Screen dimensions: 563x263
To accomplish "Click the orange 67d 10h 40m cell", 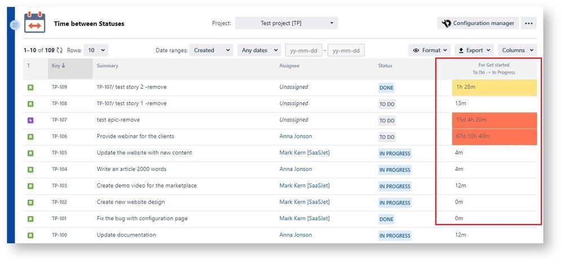I will 494,137.
